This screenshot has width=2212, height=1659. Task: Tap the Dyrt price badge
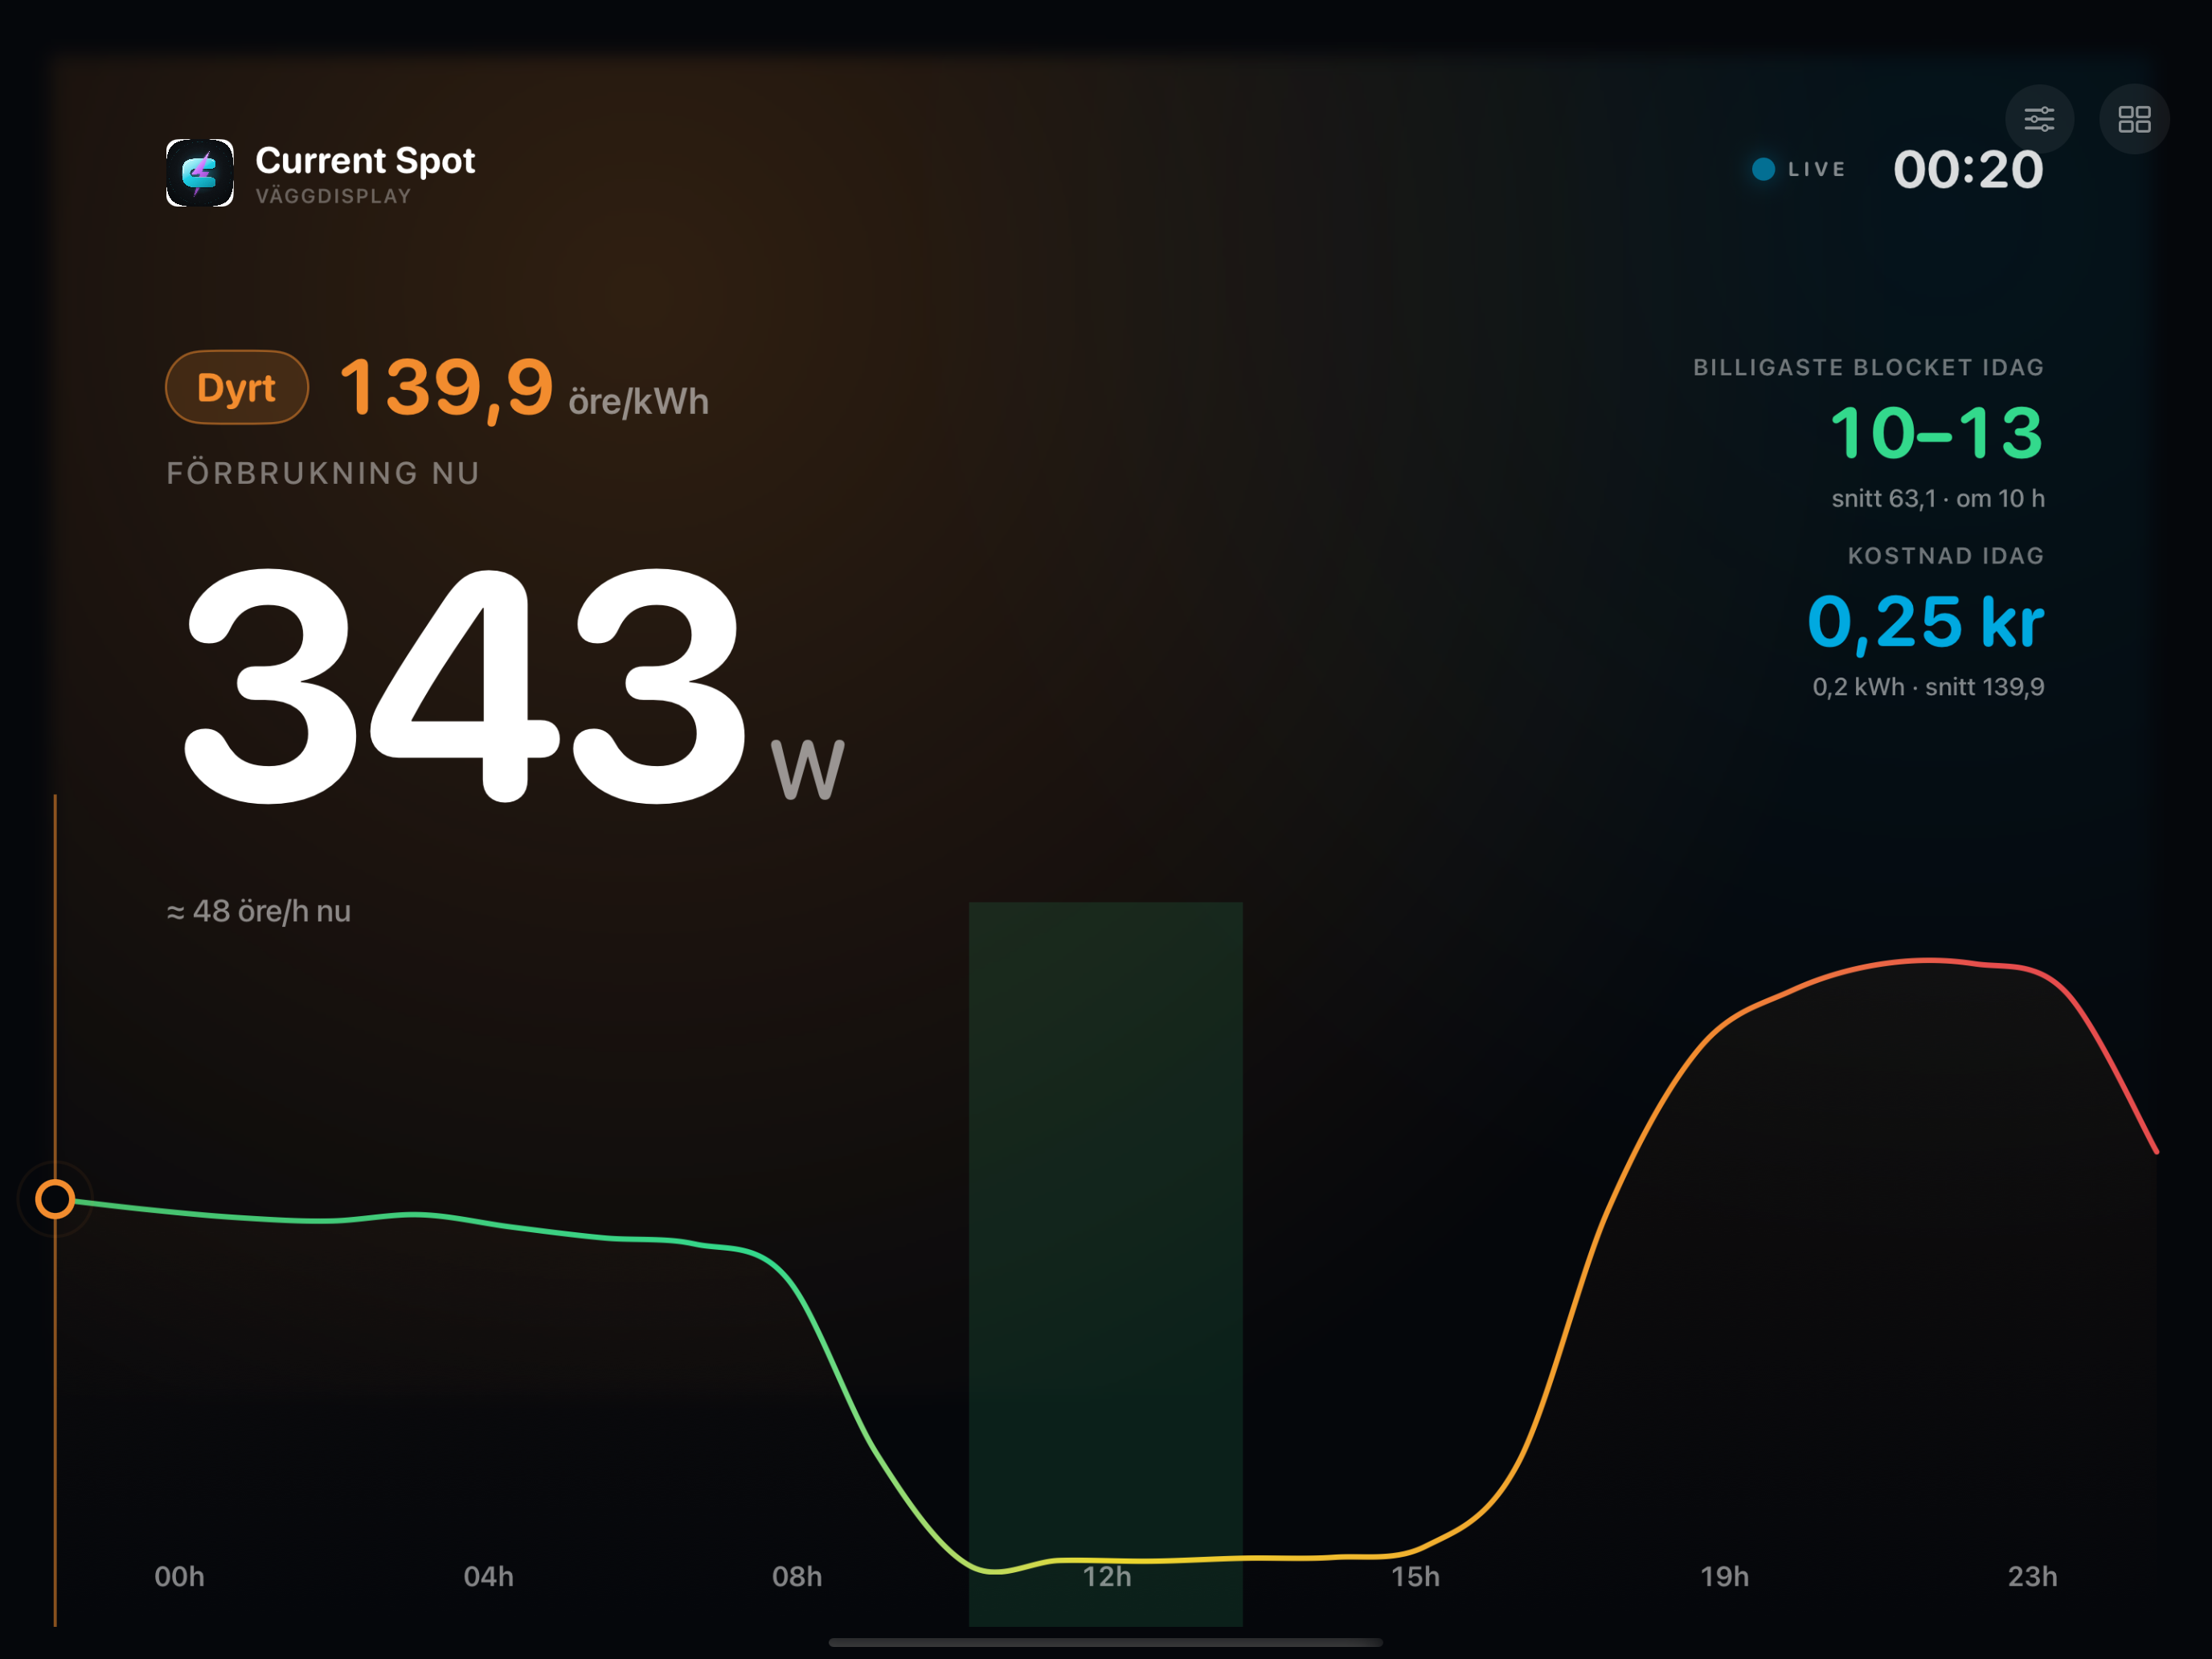click(237, 387)
